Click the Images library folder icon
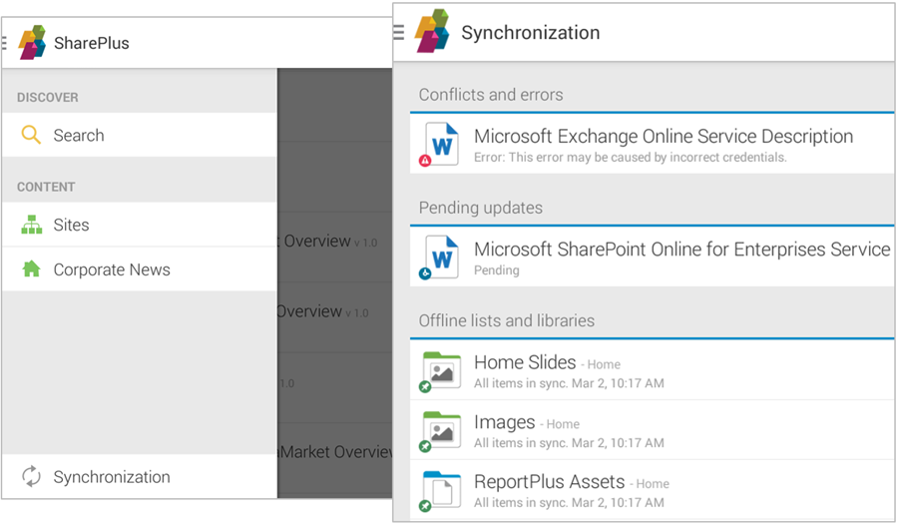 click(440, 431)
